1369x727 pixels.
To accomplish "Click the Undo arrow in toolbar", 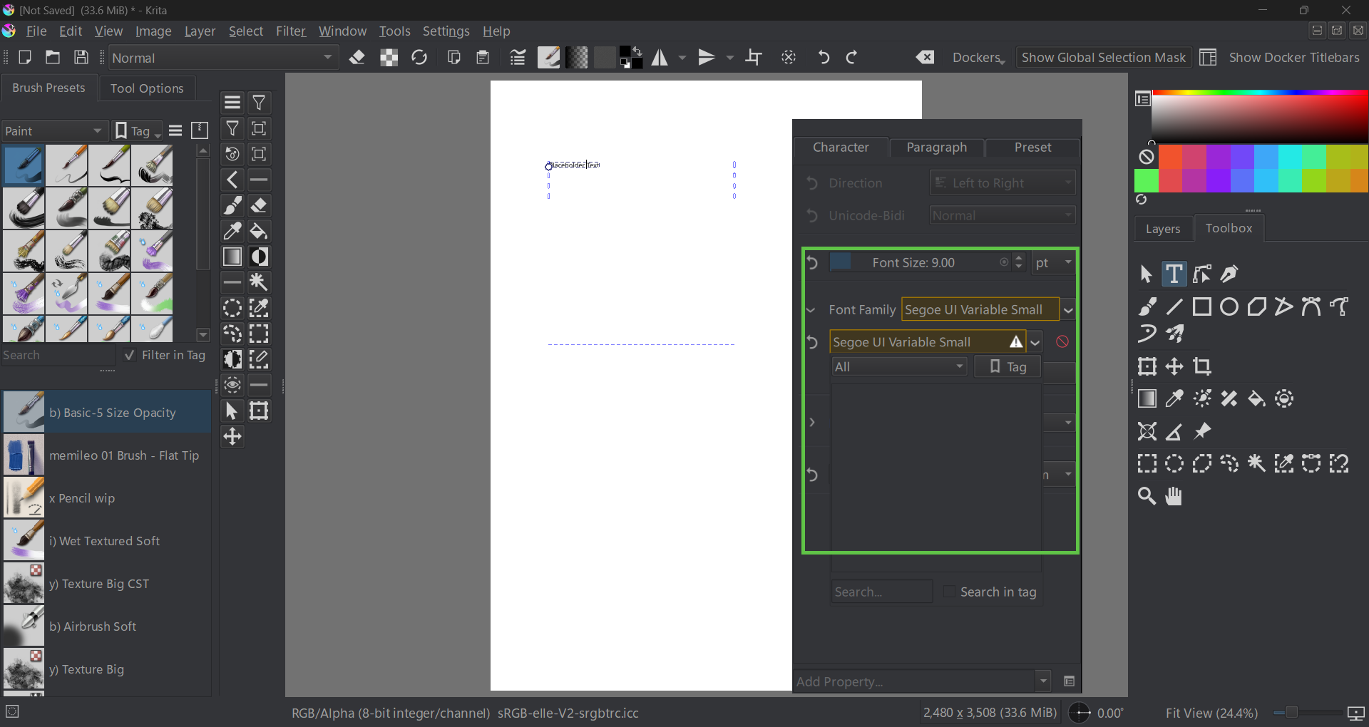I will point(824,58).
